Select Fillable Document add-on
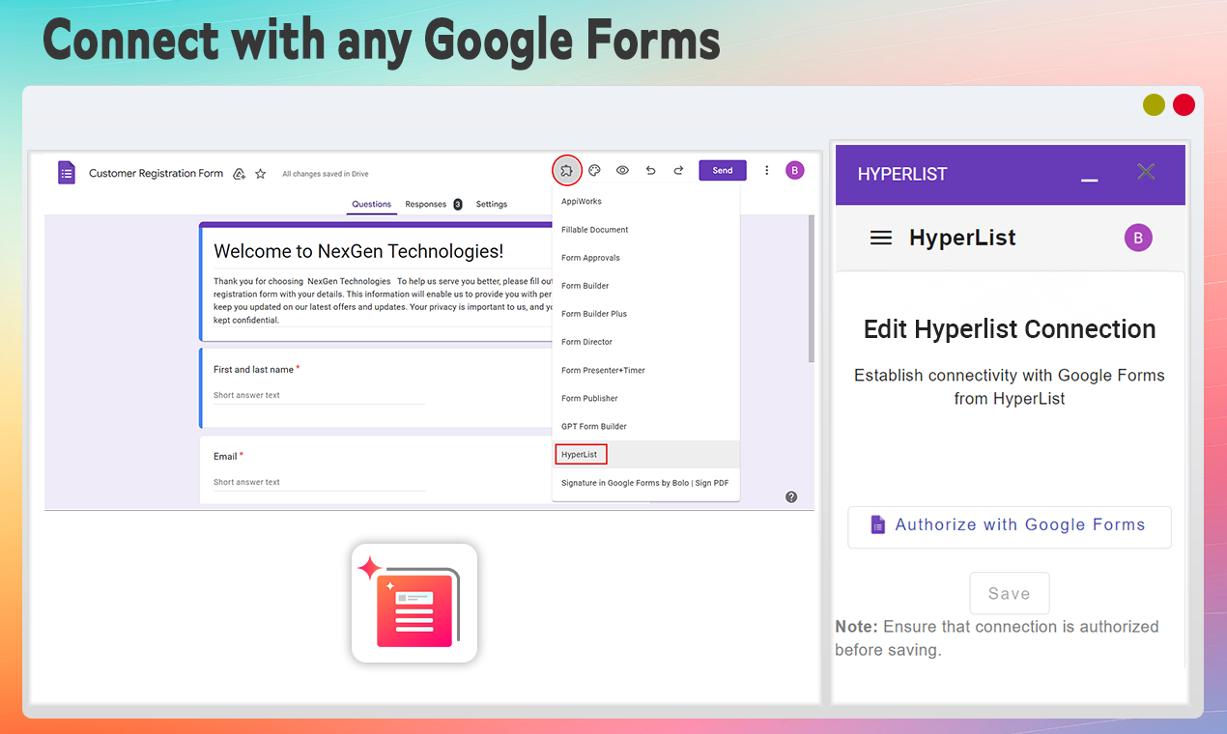 [x=645, y=230]
